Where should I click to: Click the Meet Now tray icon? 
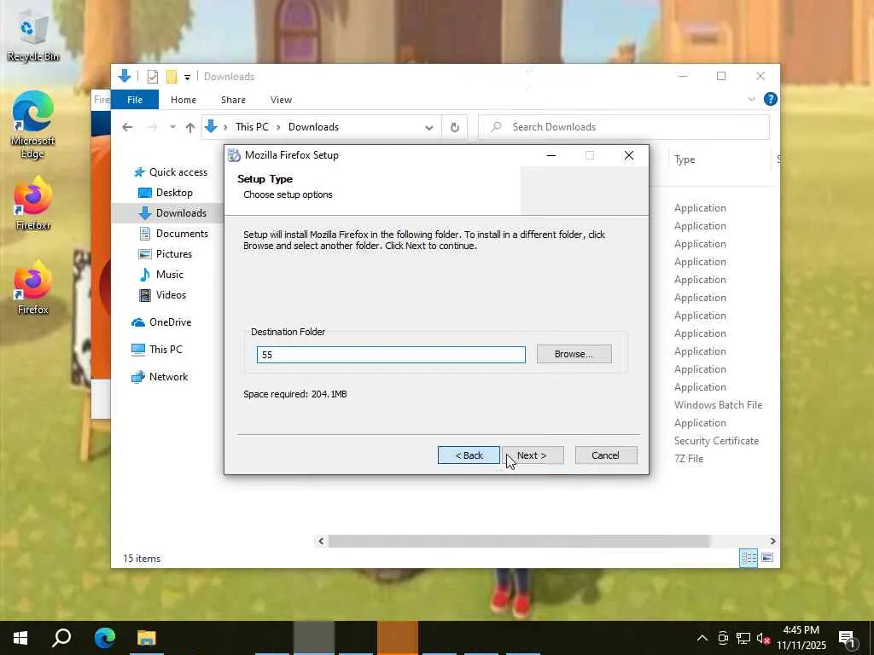(723, 638)
